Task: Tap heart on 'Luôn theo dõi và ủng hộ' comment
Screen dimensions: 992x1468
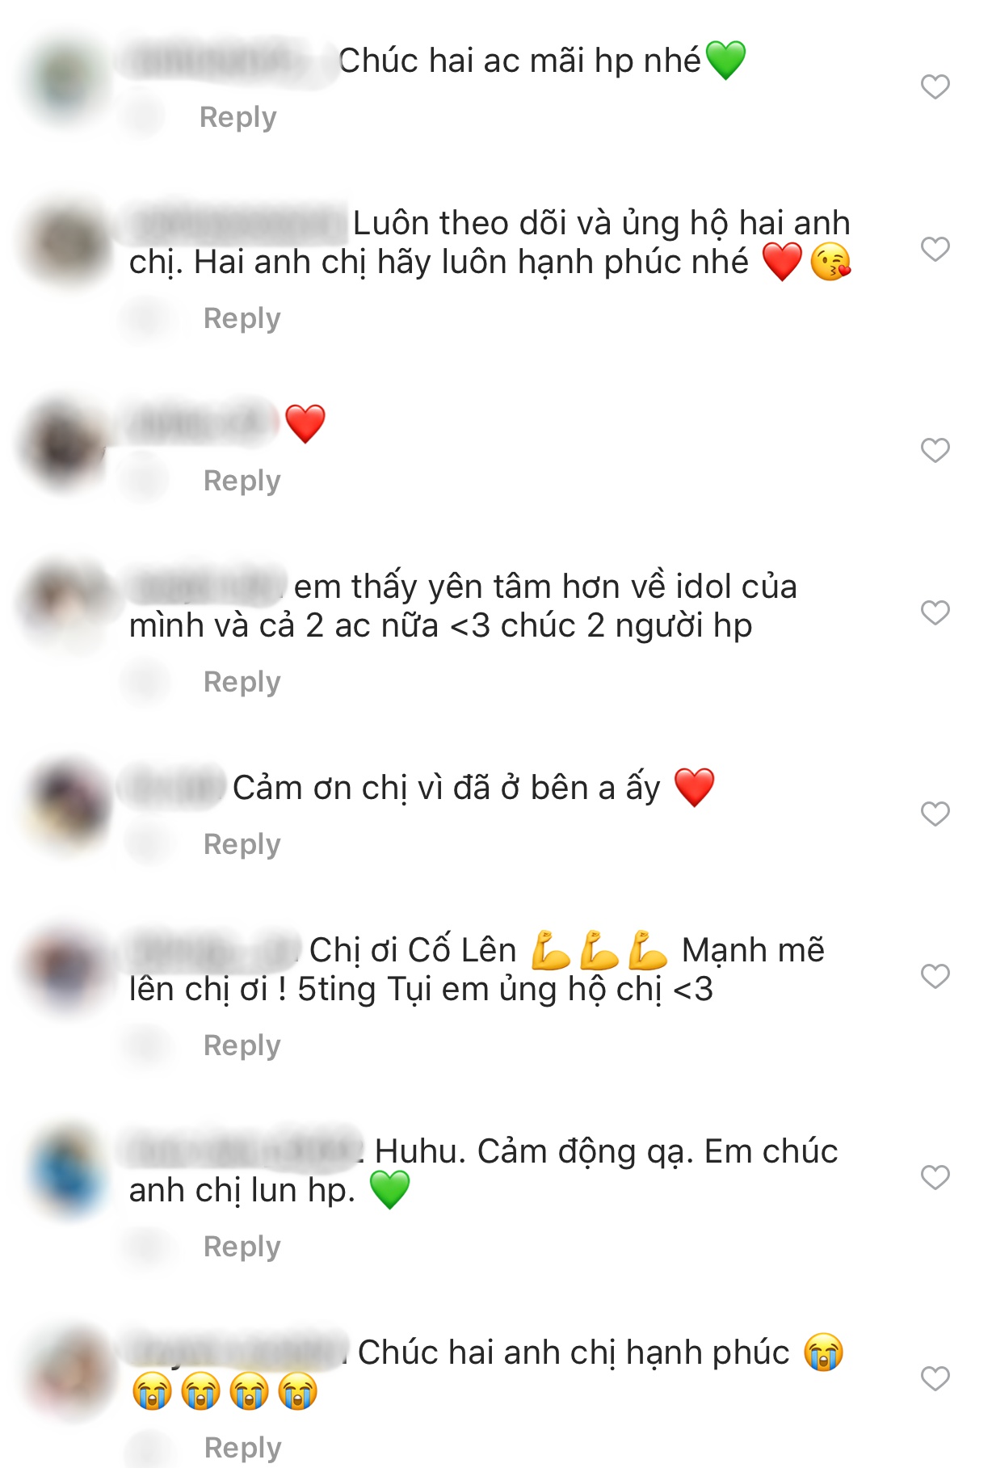Action: point(935,249)
